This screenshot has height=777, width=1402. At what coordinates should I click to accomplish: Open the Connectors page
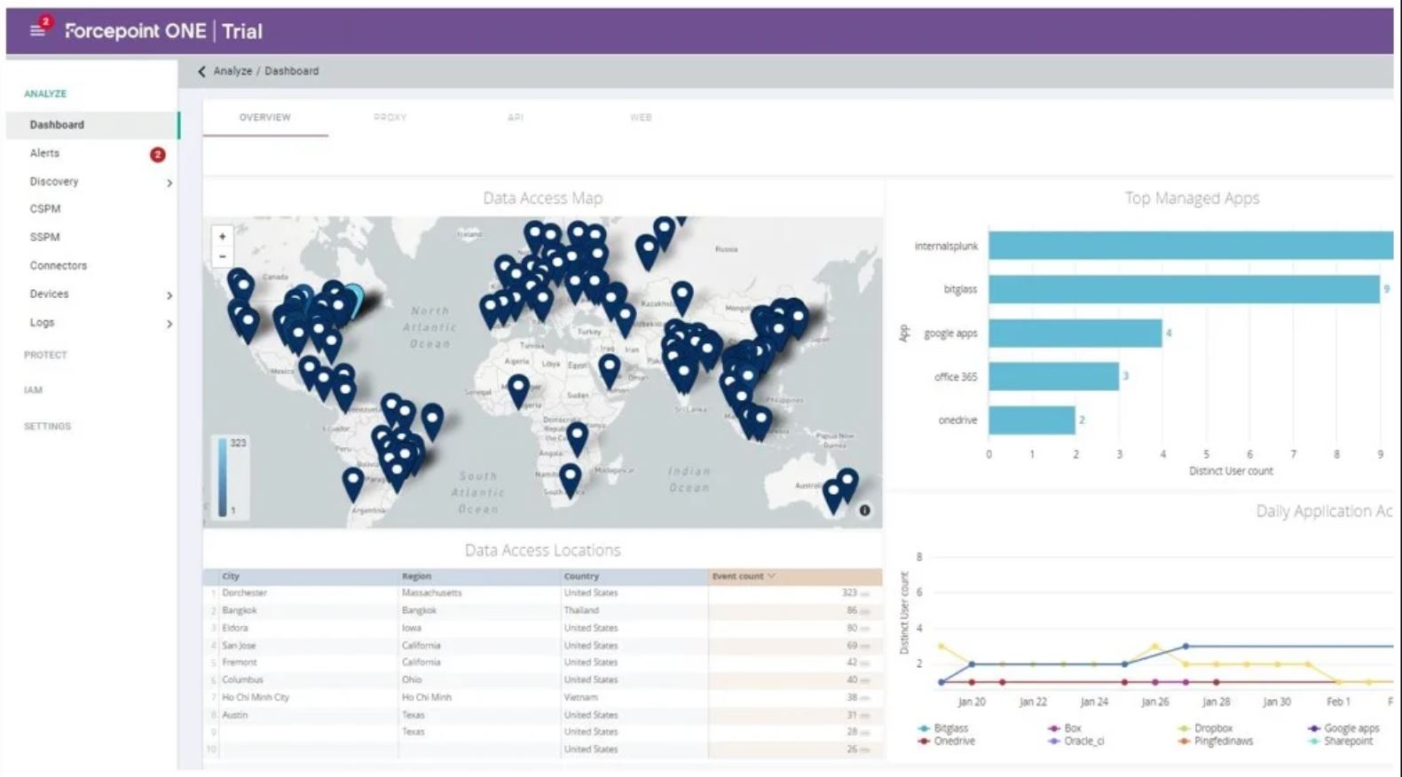(x=59, y=265)
